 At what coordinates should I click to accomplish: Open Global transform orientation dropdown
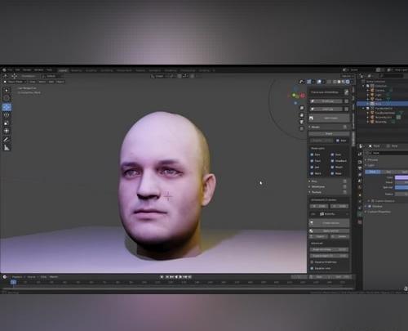161,76
